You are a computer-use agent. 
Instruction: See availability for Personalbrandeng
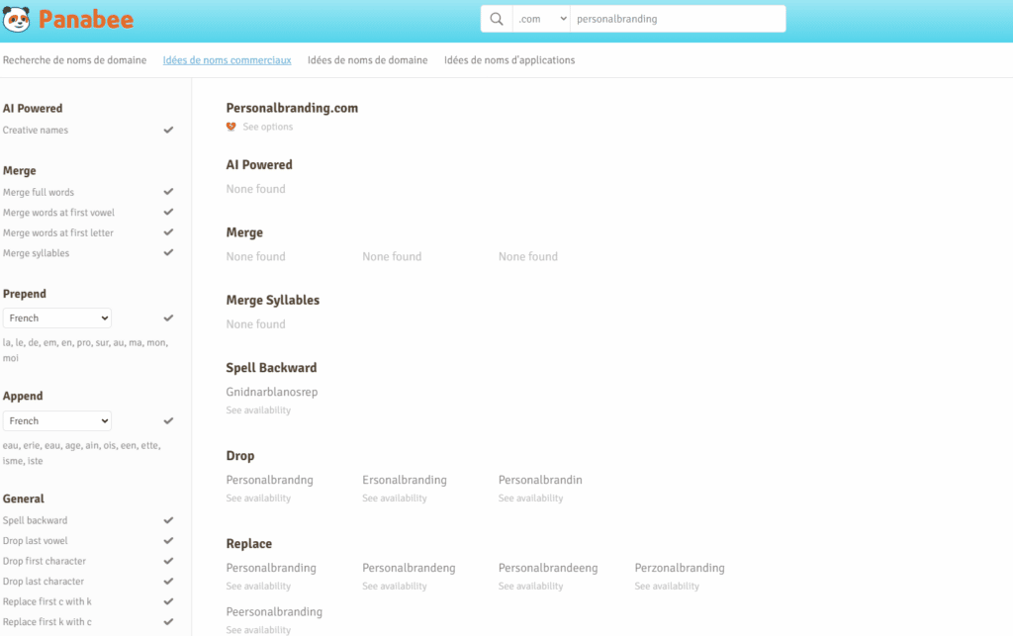click(395, 587)
